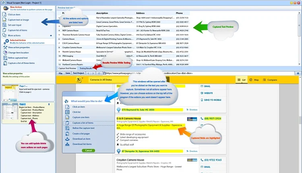Open 'View action properties' tool
The height and width of the screenshot is (173, 302).
pyautogui.click(x=19, y=47)
